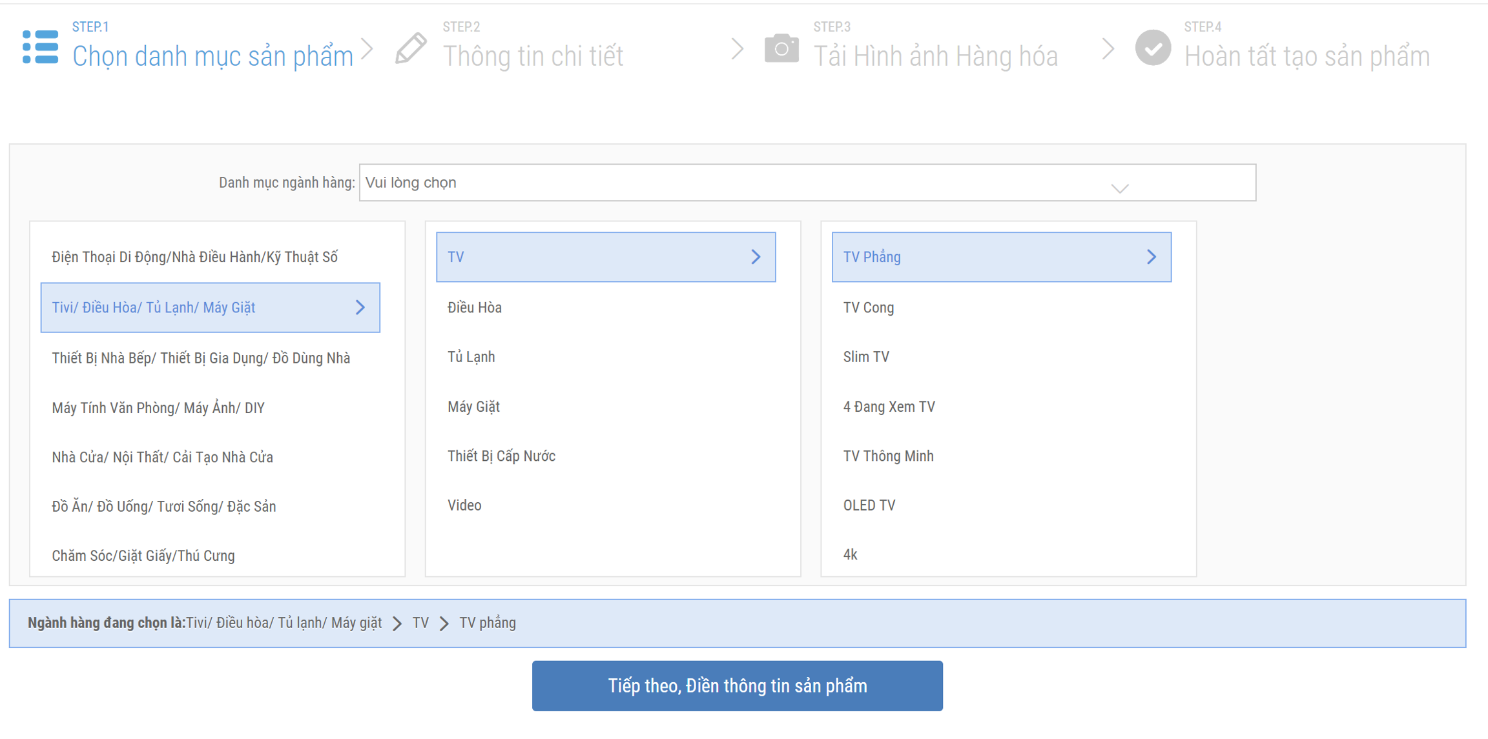This screenshot has width=1488, height=739.
Task: Click the chevron in the TV row
Action: point(756,257)
